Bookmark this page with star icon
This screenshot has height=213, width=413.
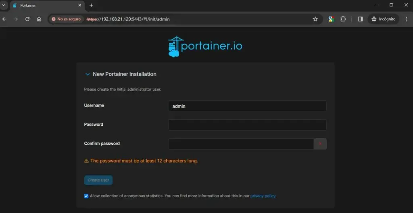pos(315,19)
